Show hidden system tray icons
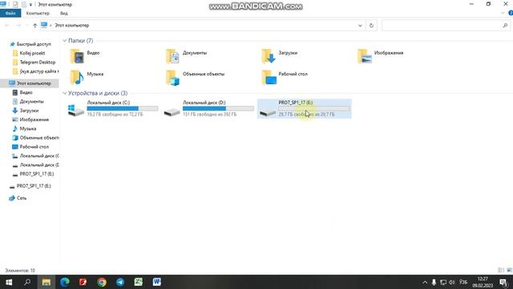The width and height of the screenshot is (513, 289). pyautogui.click(x=425, y=282)
